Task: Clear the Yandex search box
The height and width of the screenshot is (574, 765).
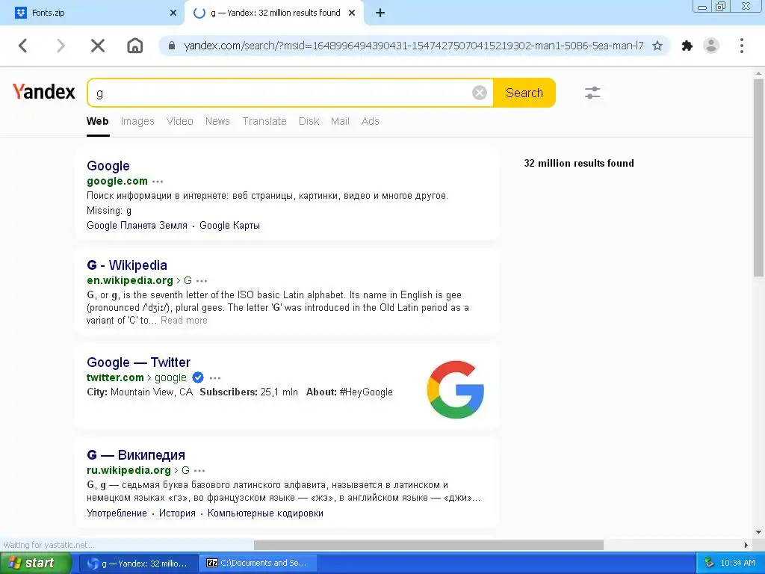Action: click(x=480, y=93)
